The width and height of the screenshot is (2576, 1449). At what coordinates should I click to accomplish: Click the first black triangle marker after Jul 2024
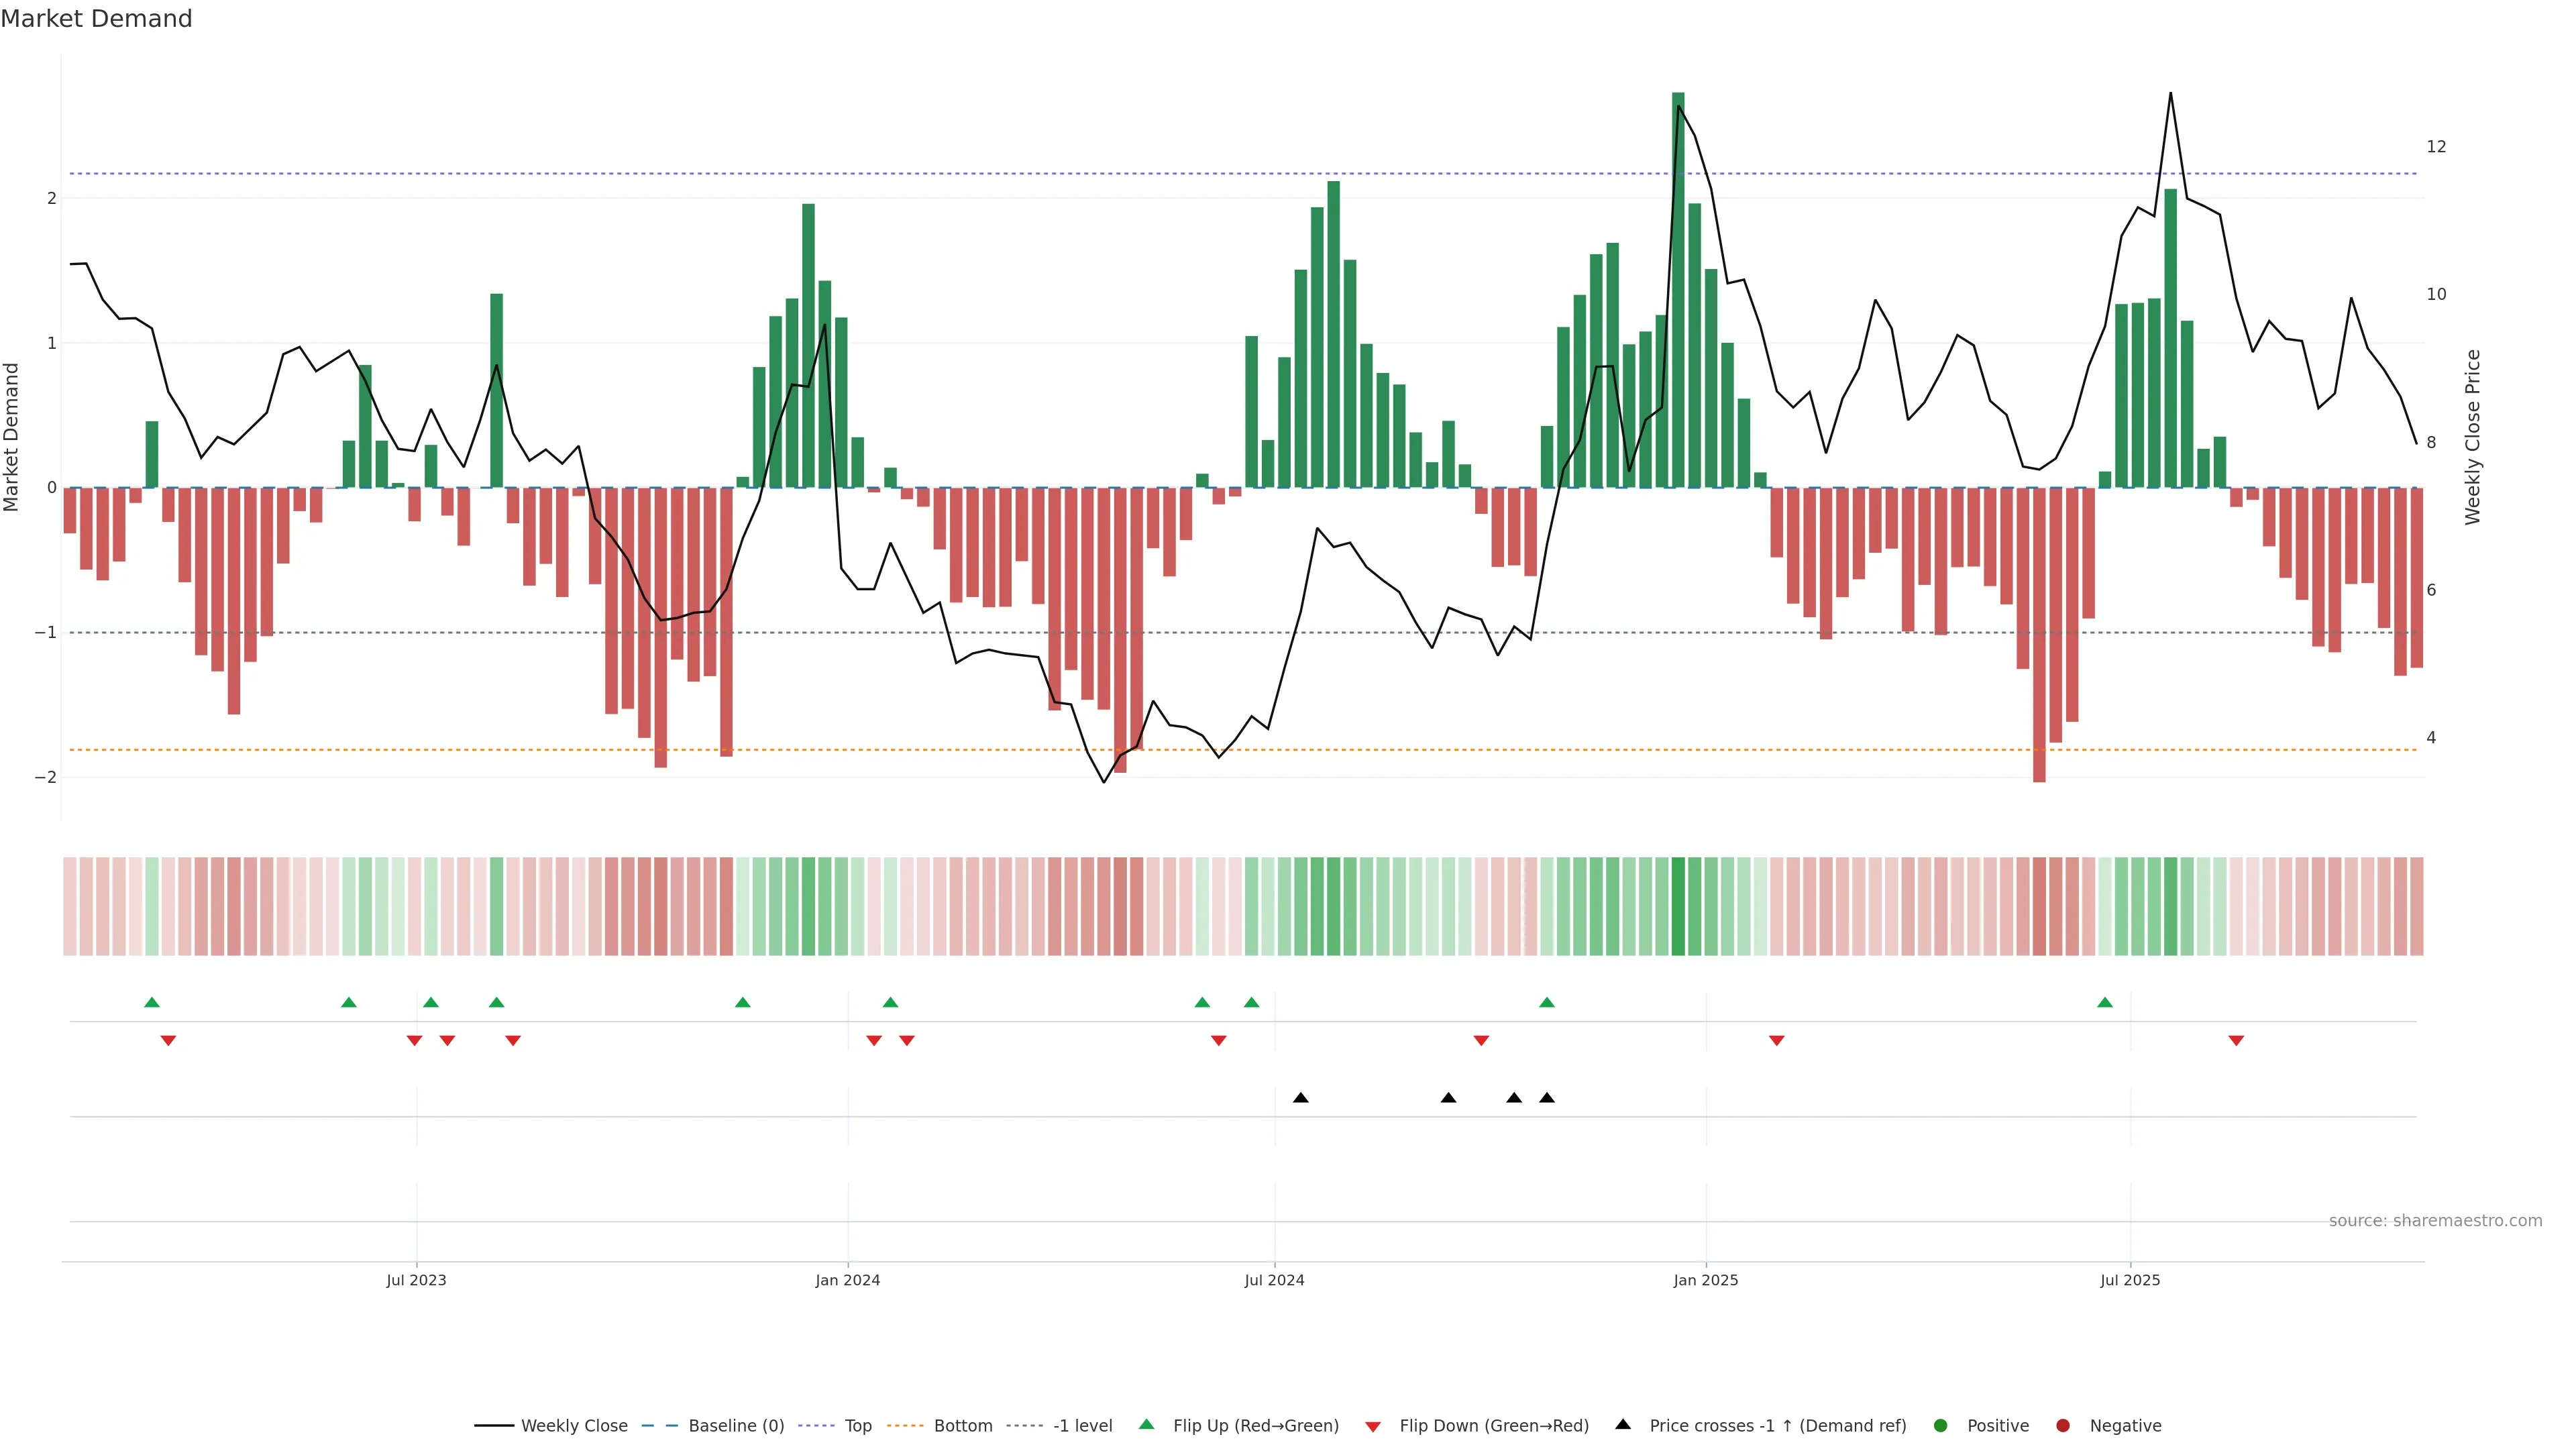pyautogui.click(x=1300, y=1098)
